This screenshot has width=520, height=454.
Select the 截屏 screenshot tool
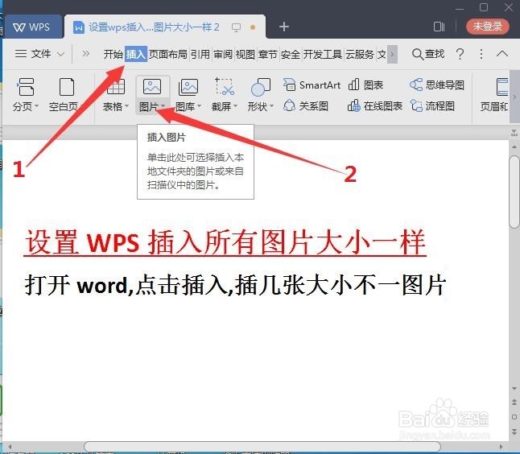pos(225,94)
